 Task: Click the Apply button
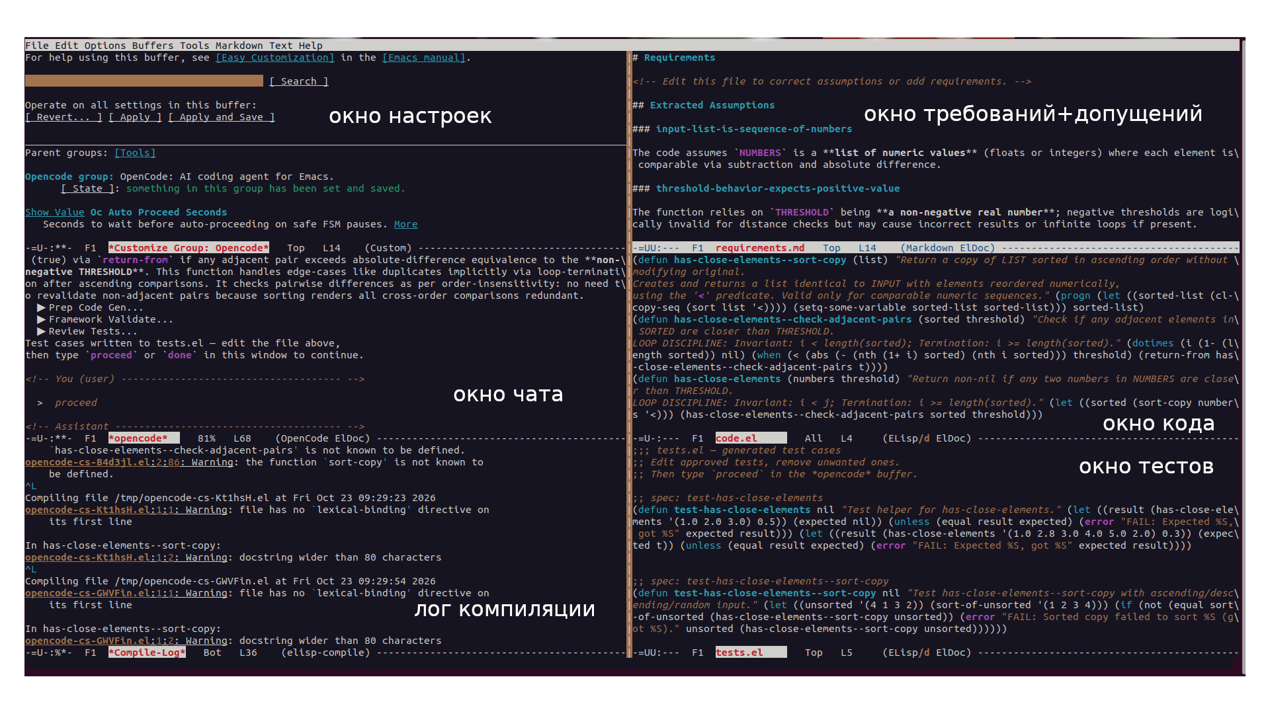click(135, 117)
